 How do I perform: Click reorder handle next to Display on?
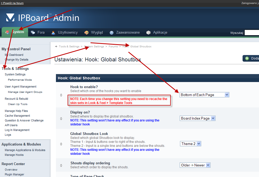pos(61,119)
